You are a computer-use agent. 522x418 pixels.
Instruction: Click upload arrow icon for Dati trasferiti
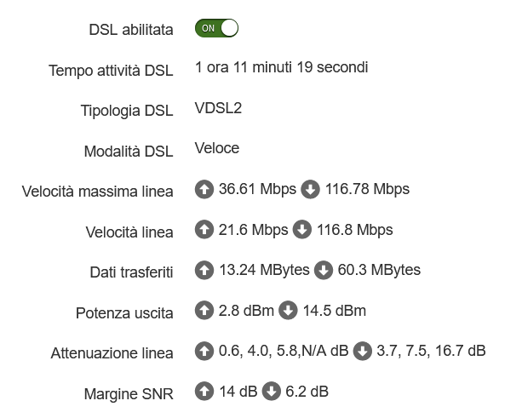[204, 271]
